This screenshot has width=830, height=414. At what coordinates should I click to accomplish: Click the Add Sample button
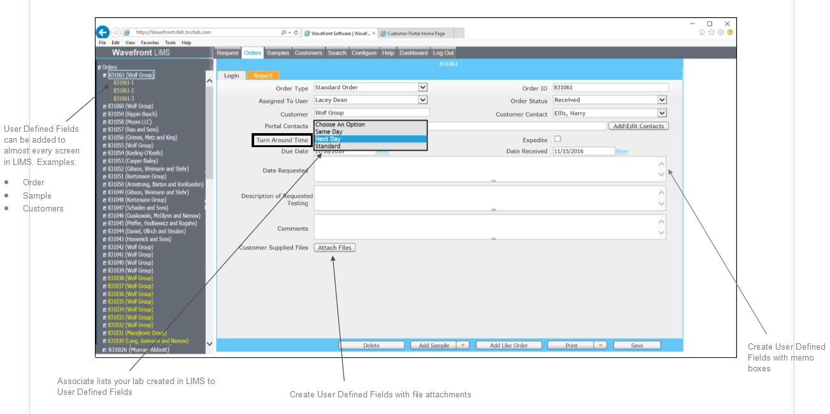433,345
